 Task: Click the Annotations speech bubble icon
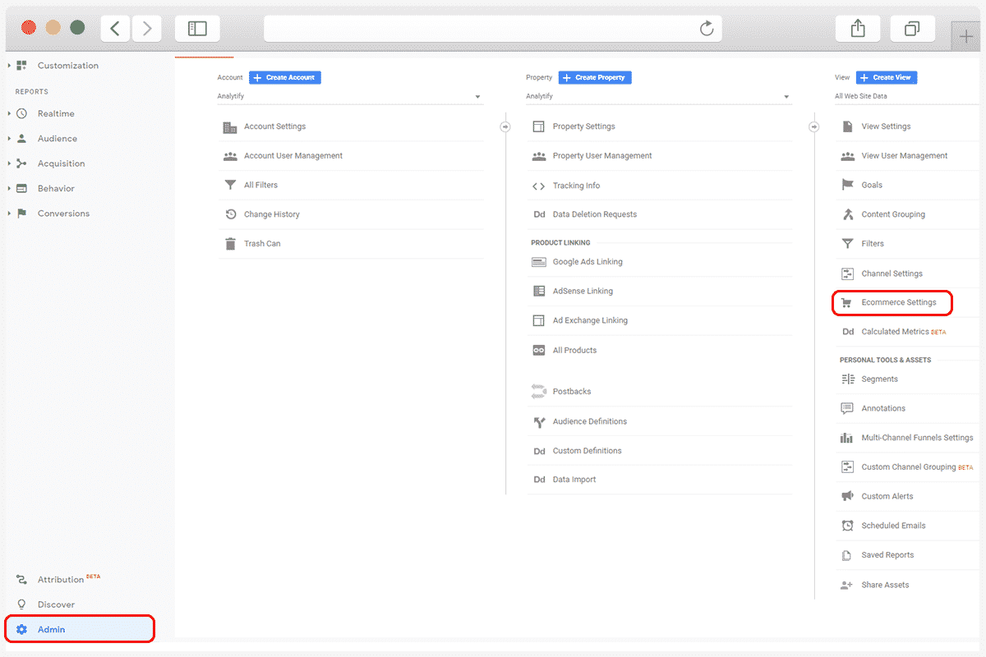pos(847,408)
